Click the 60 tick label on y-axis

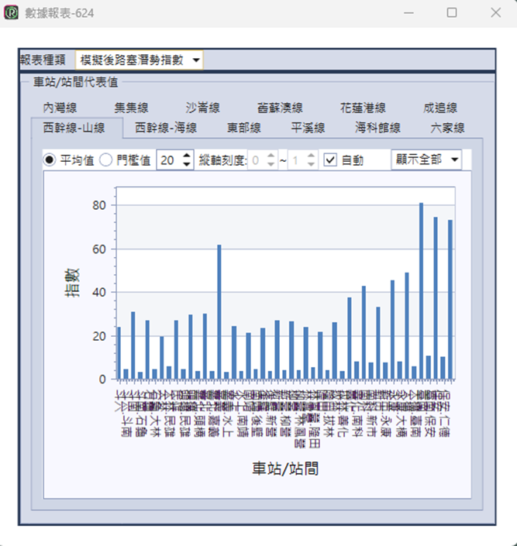(x=99, y=249)
